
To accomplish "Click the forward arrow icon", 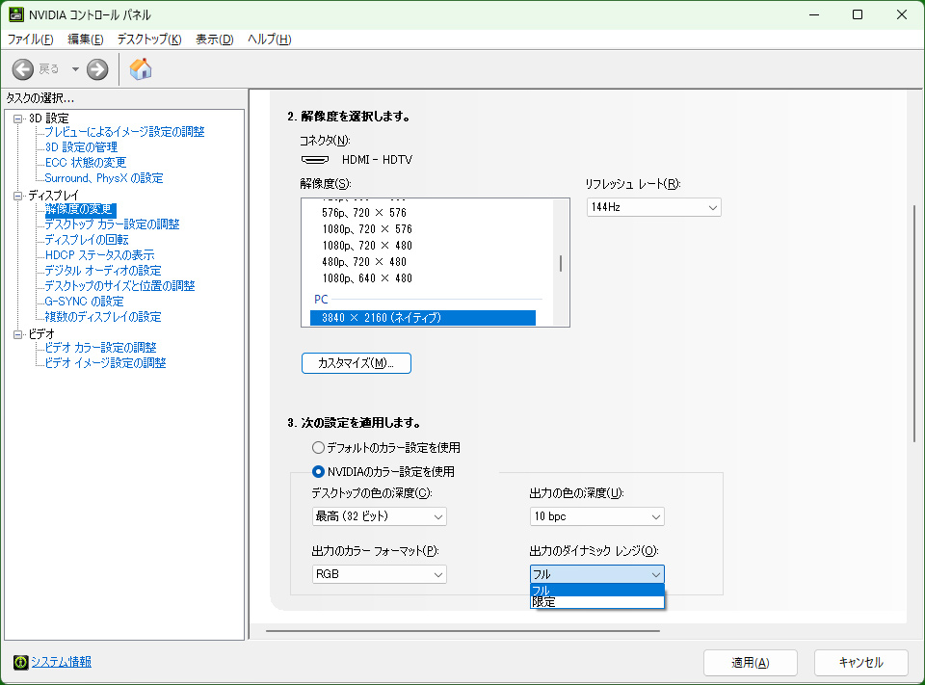I will 97,69.
